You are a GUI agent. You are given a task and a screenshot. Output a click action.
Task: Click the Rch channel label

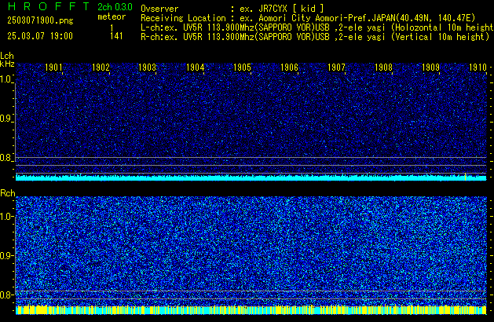click(8, 193)
